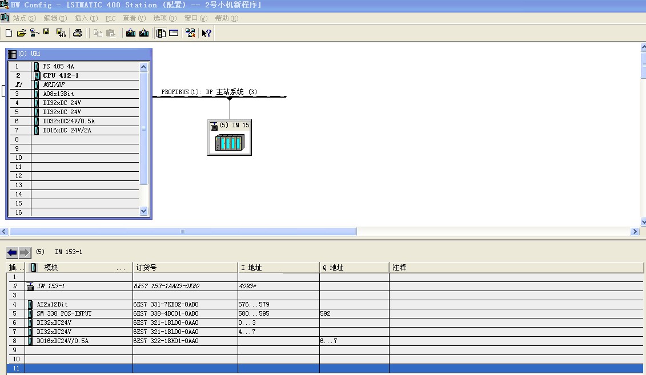Open the 插入(I) menu
Screen dimensions: 646x375
pyautogui.click(x=86, y=18)
